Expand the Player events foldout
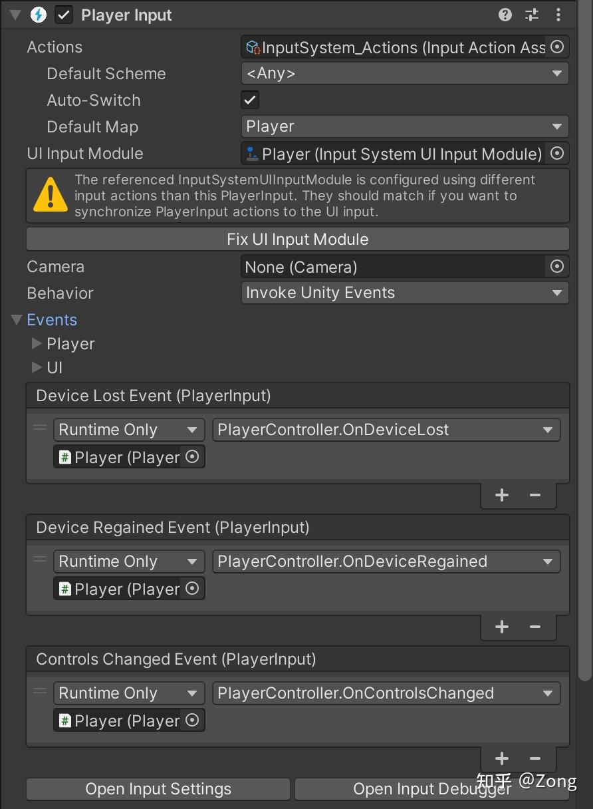 tap(37, 343)
